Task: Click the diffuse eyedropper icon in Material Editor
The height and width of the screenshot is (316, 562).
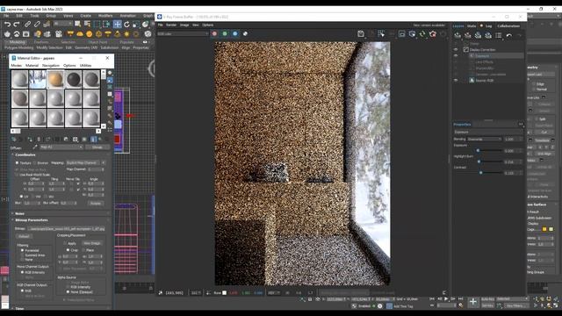Action: tap(35, 147)
